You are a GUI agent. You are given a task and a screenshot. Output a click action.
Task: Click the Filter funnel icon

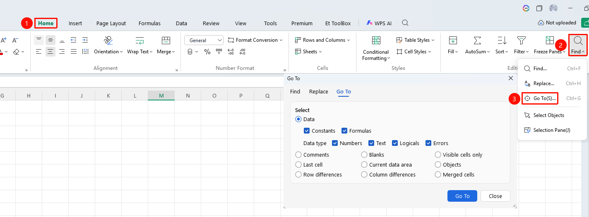click(x=522, y=41)
